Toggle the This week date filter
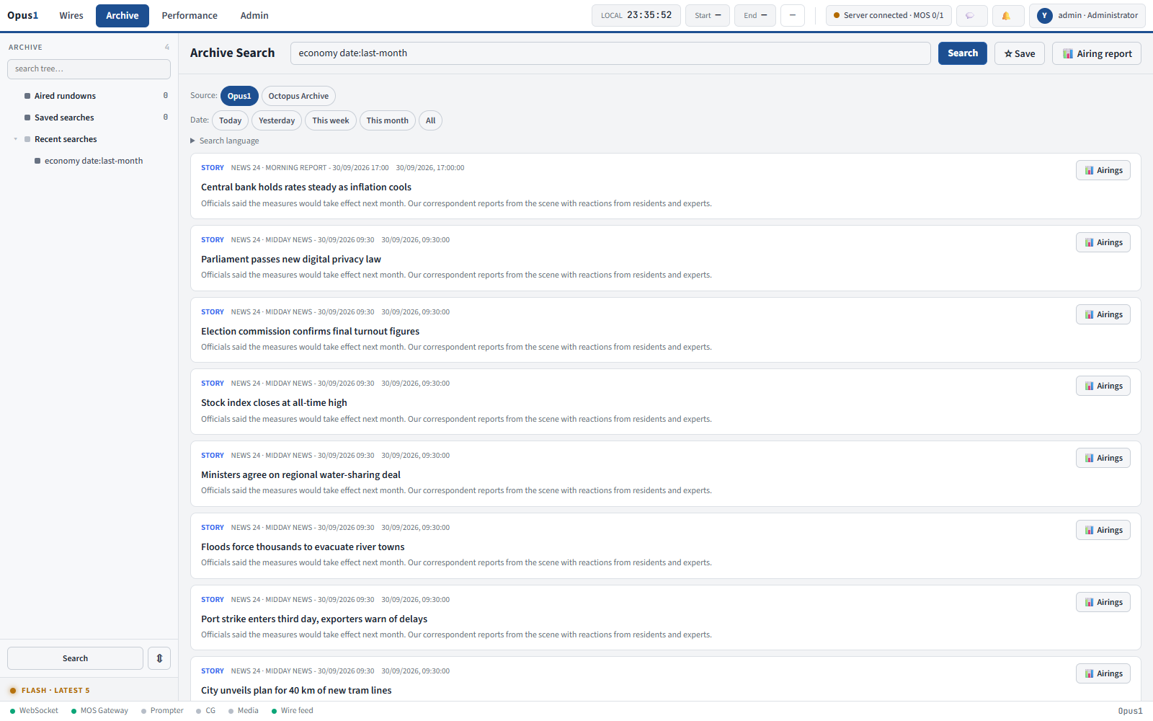Image resolution: width=1153 pixels, height=721 pixels. coord(330,120)
